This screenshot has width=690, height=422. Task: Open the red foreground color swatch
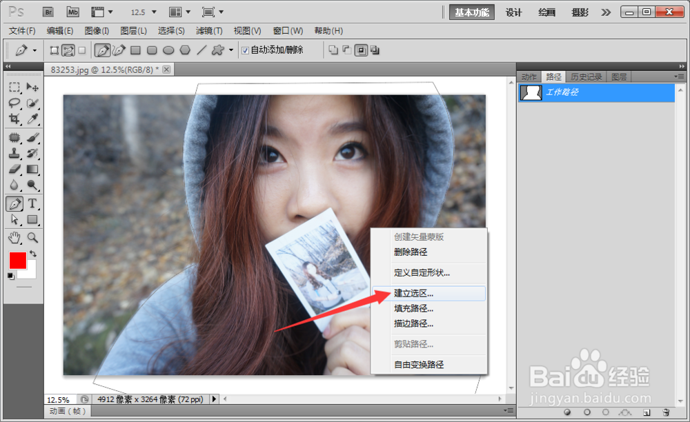coord(18,260)
